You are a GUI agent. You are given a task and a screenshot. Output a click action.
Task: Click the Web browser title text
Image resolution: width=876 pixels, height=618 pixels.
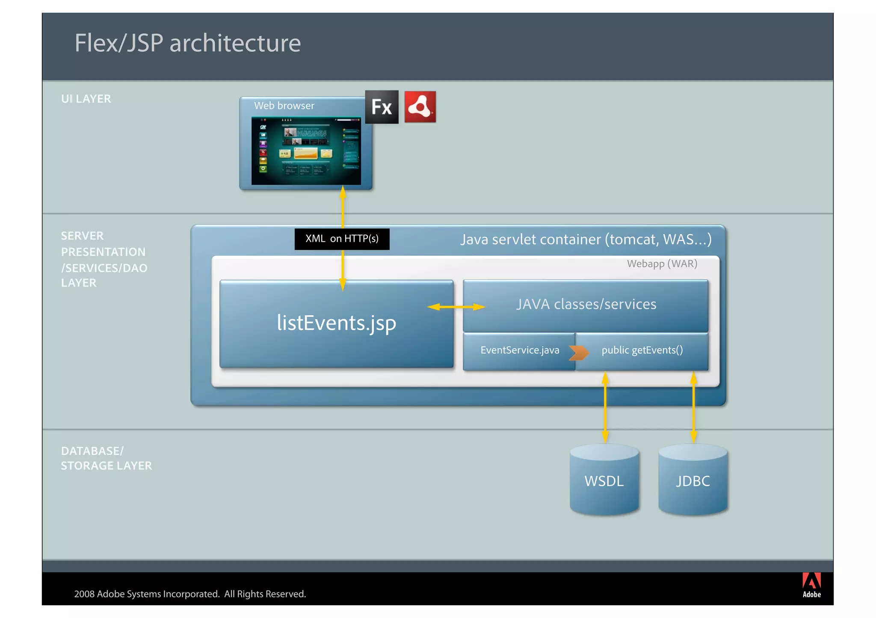(284, 105)
